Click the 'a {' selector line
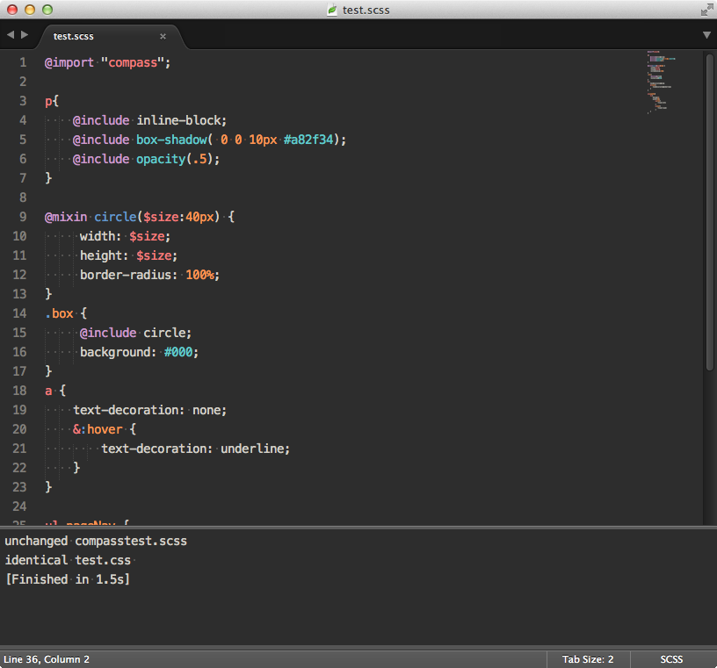Image resolution: width=717 pixels, height=668 pixels. tap(55, 391)
